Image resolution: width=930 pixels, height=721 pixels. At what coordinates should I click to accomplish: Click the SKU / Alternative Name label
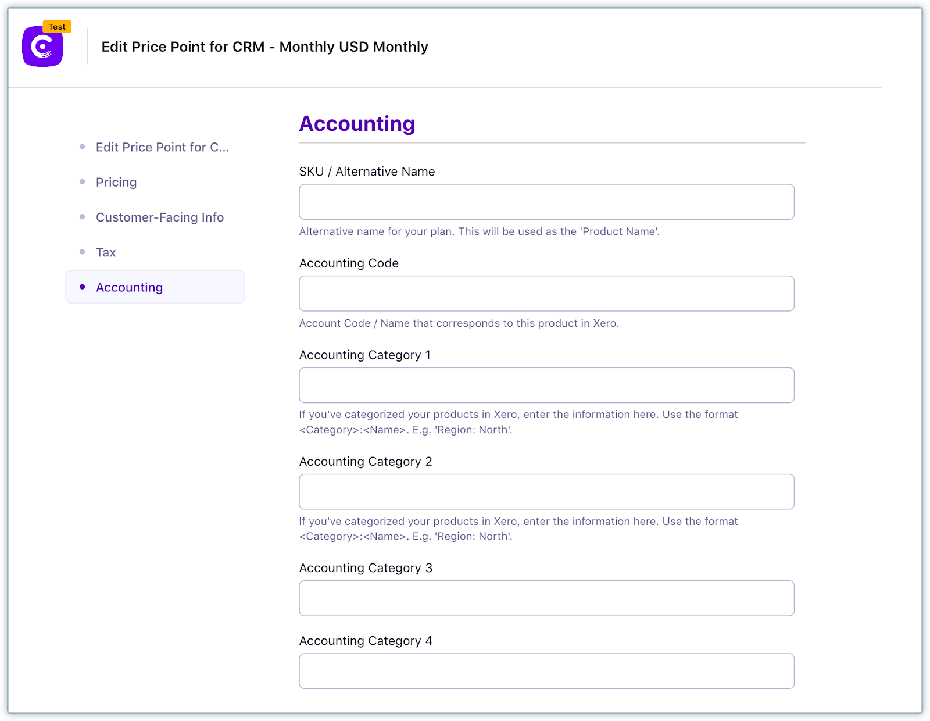pyautogui.click(x=367, y=172)
